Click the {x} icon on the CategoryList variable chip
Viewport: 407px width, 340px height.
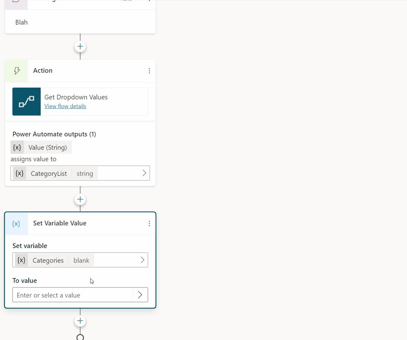coord(20,173)
